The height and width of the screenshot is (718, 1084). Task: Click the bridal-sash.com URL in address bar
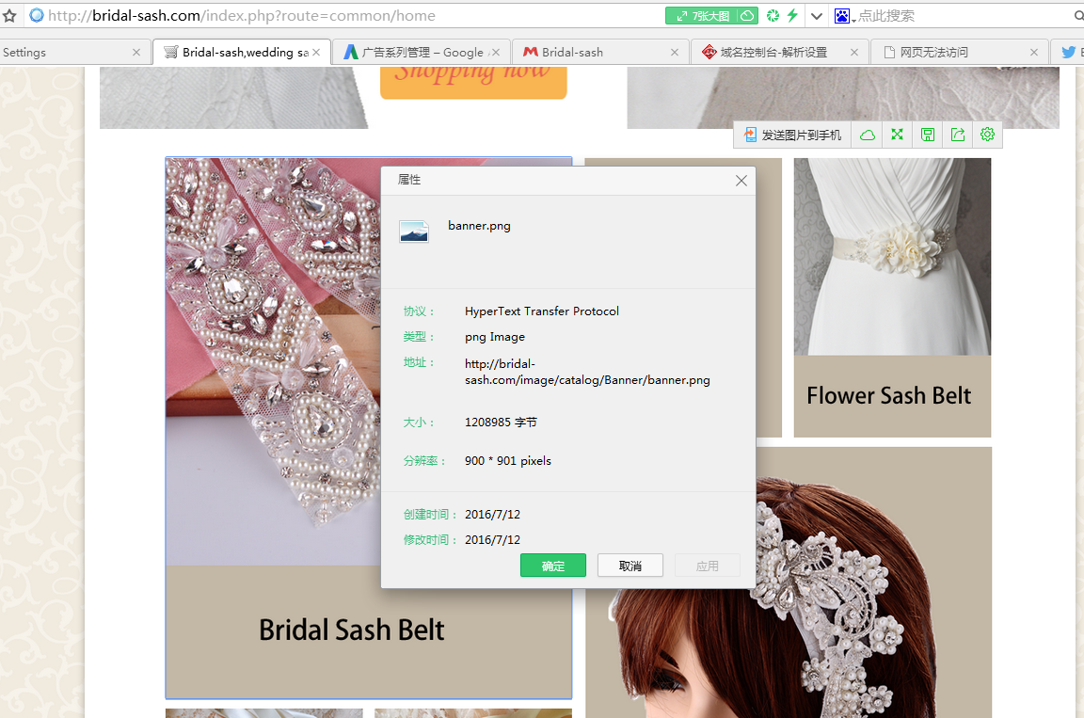click(x=242, y=15)
